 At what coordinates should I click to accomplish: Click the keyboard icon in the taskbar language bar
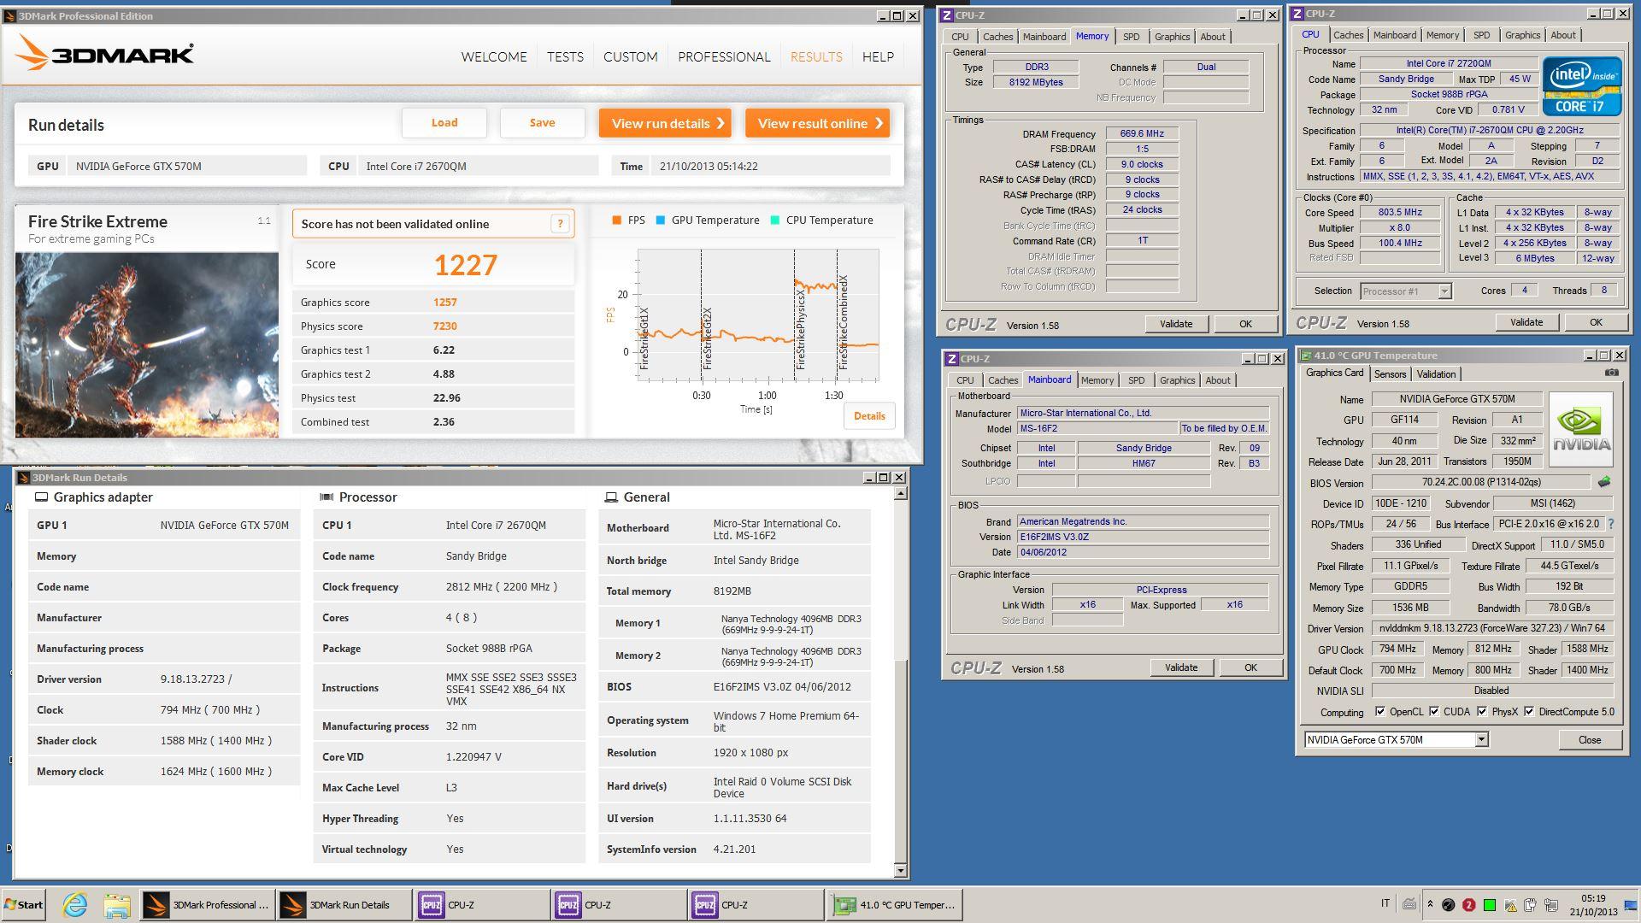coord(1409,904)
